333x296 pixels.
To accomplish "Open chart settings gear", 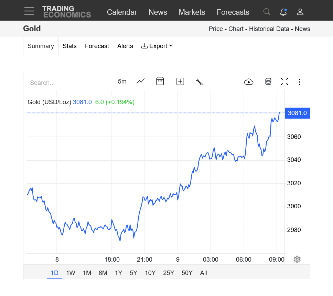I will [297, 259].
